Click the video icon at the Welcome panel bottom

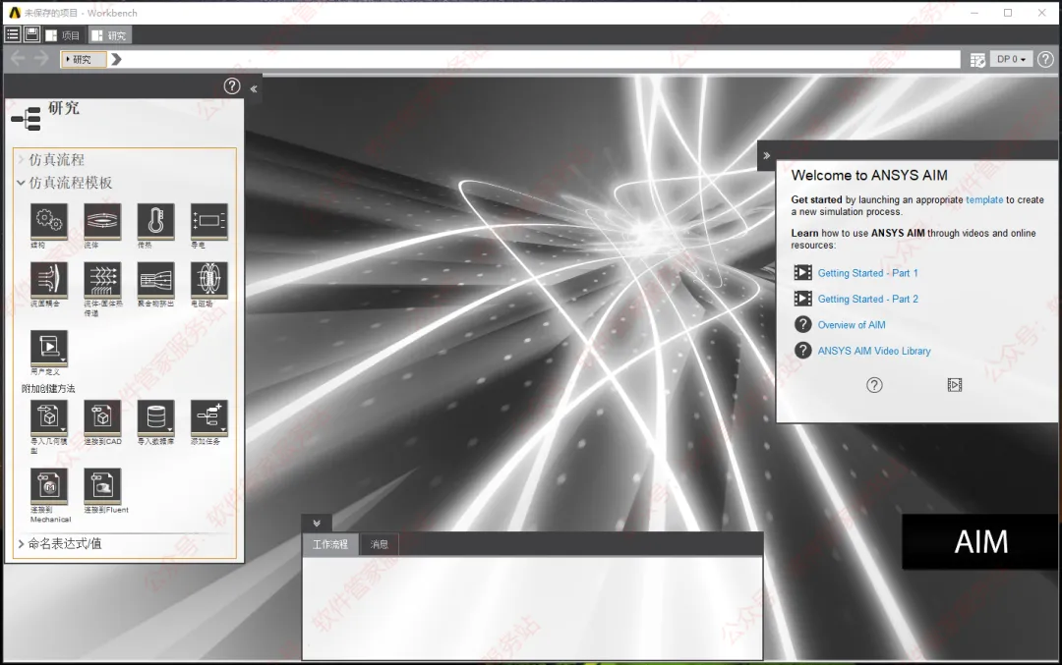click(x=954, y=385)
